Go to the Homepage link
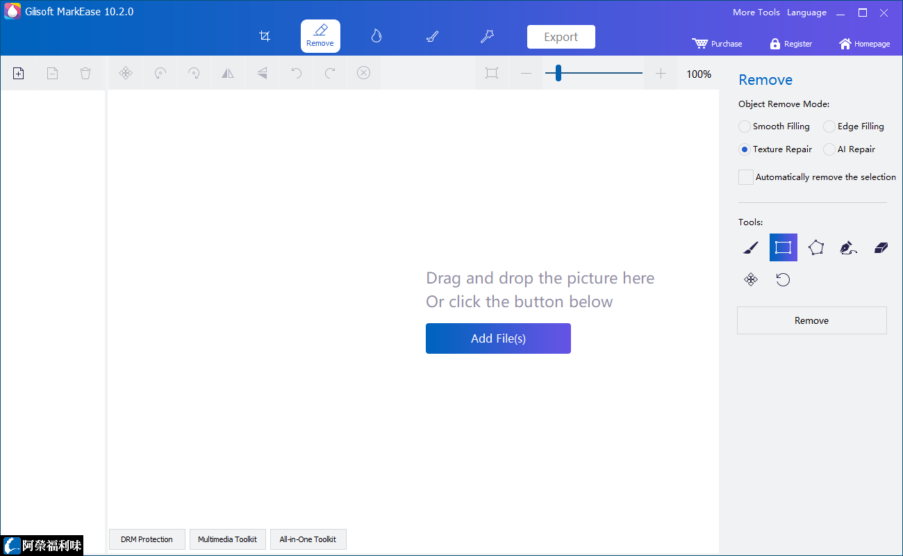The image size is (903, 556). click(x=865, y=44)
